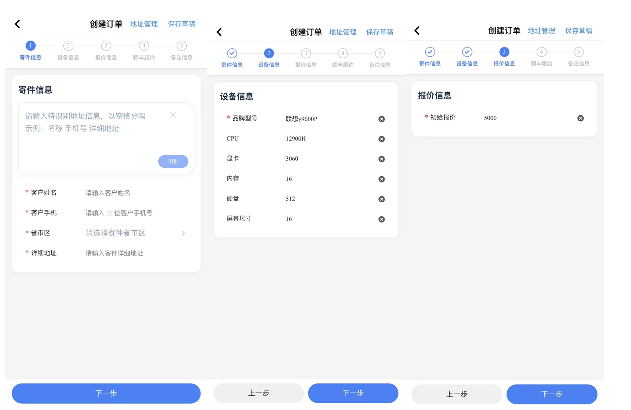Open 保存草稿 on the first screen
This screenshot has height=410, width=631.
181,24
